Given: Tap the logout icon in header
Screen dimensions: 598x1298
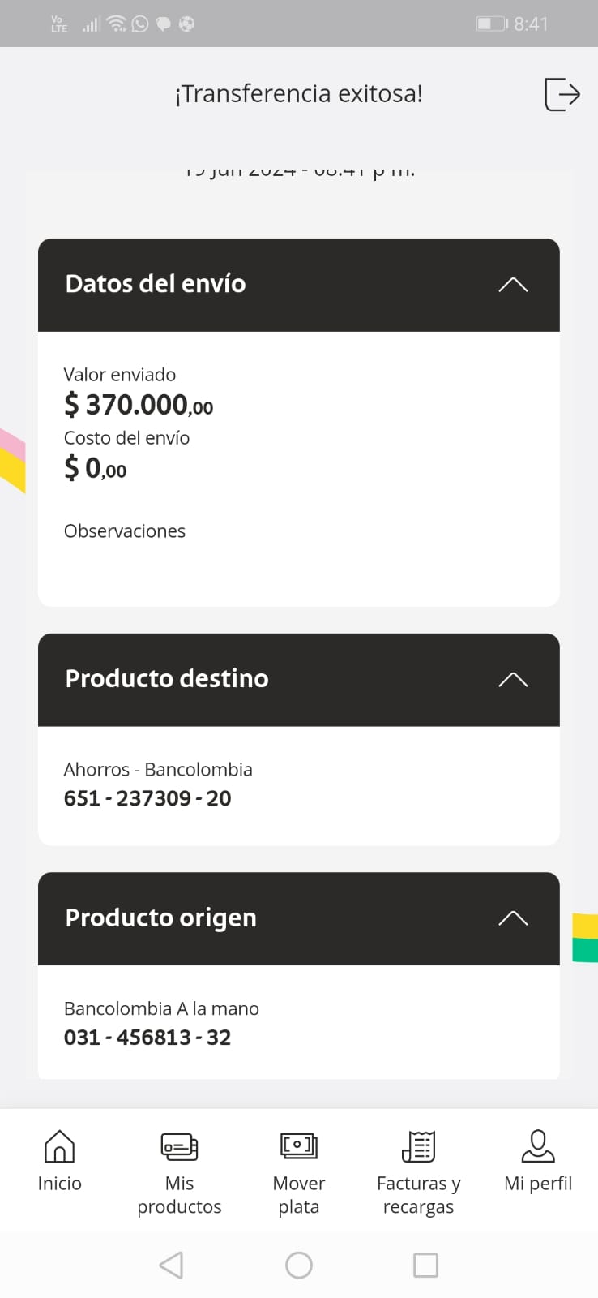Looking at the screenshot, I should coord(562,94).
